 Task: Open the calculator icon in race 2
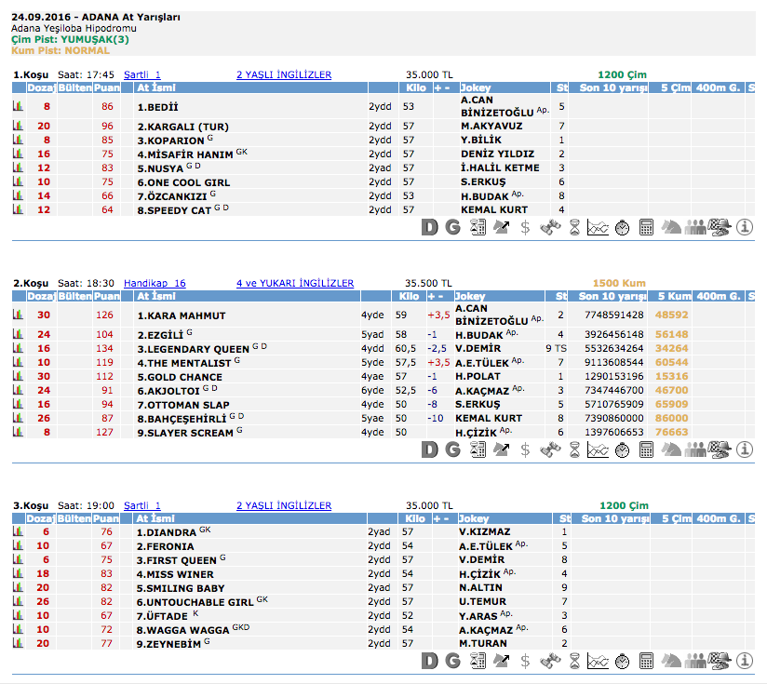pyautogui.click(x=646, y=449)
